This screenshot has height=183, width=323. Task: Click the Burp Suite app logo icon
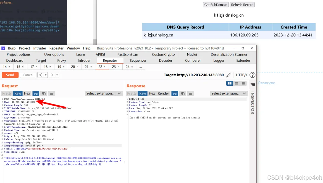3,48
